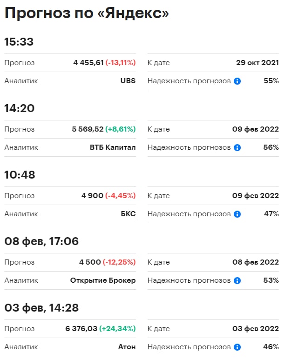Click the «Прогноз по «Яндекс»» page title
The image size is (285, 359).
86,13
